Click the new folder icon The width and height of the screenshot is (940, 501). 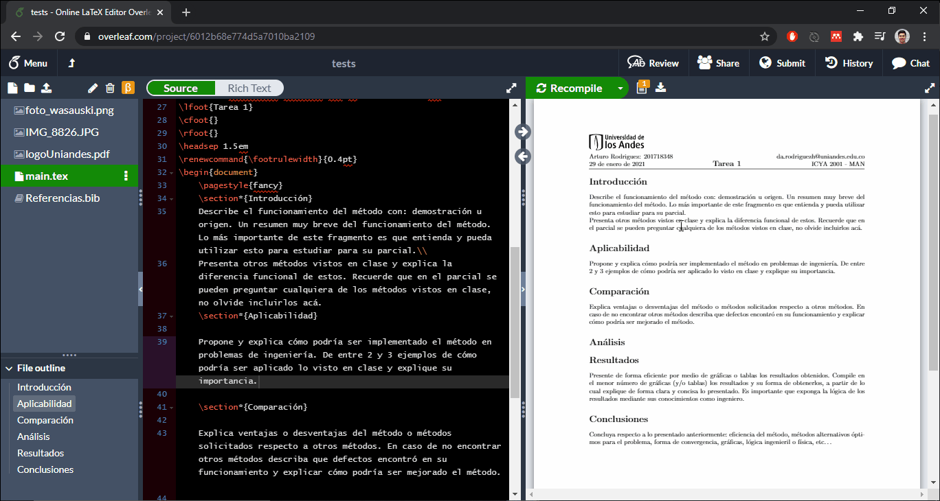29,88
